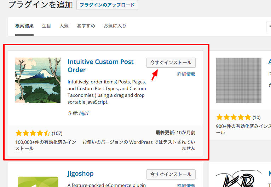Click the black-and-white sketch plugin thumbnail
This screenshot has width=271, height=187.
[239, 179]
